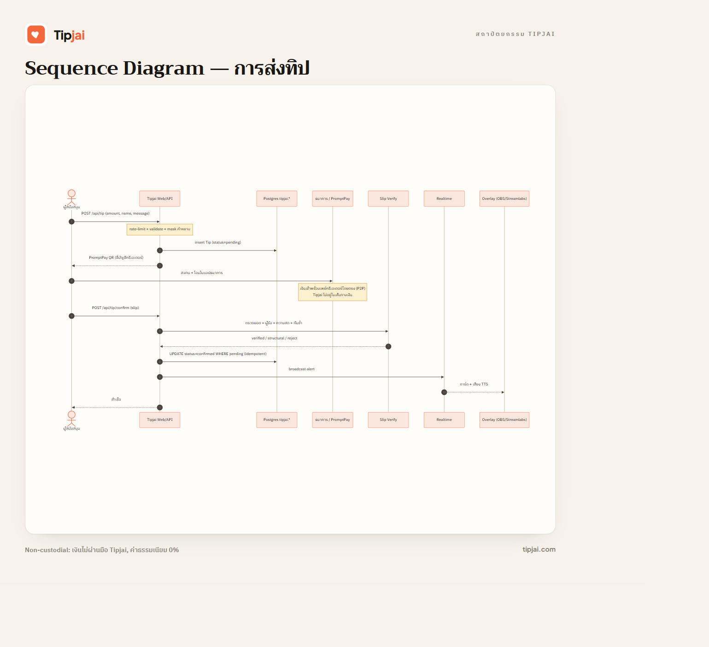The height and width of the screenshot is (647, 709).
Task: Select the Overlay (OBS/Streamlabs) box ending its lifeline
Action: [x=504, y=420]
